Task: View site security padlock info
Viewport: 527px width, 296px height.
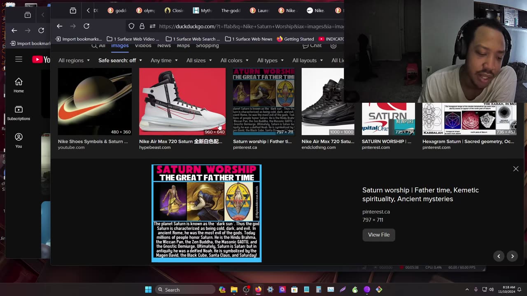Action: click(x=142, y=26)
